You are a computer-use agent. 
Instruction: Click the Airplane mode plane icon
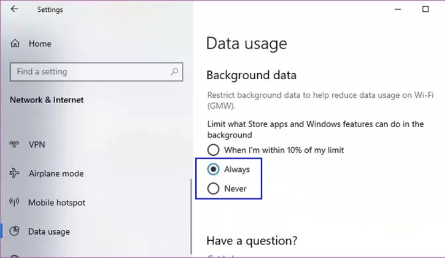(x=14, y=173)
